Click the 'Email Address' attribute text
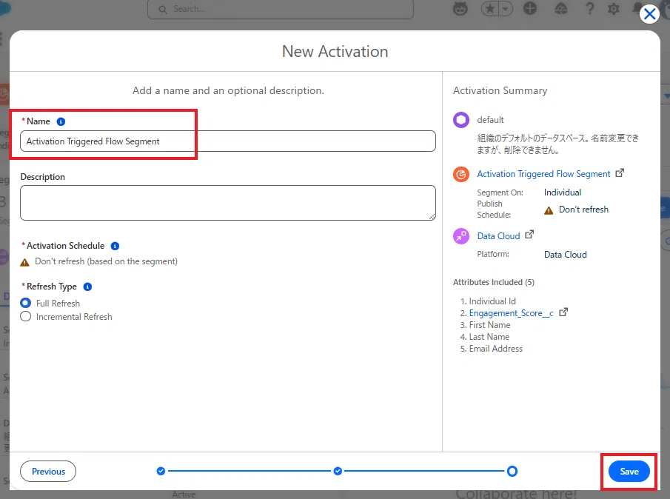Viewport: 670px width, 499px height. (496, 349)
